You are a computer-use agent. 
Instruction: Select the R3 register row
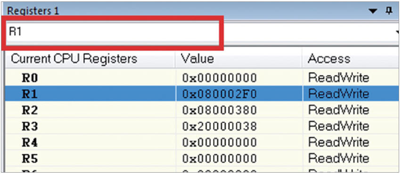[x=203, y=126]
